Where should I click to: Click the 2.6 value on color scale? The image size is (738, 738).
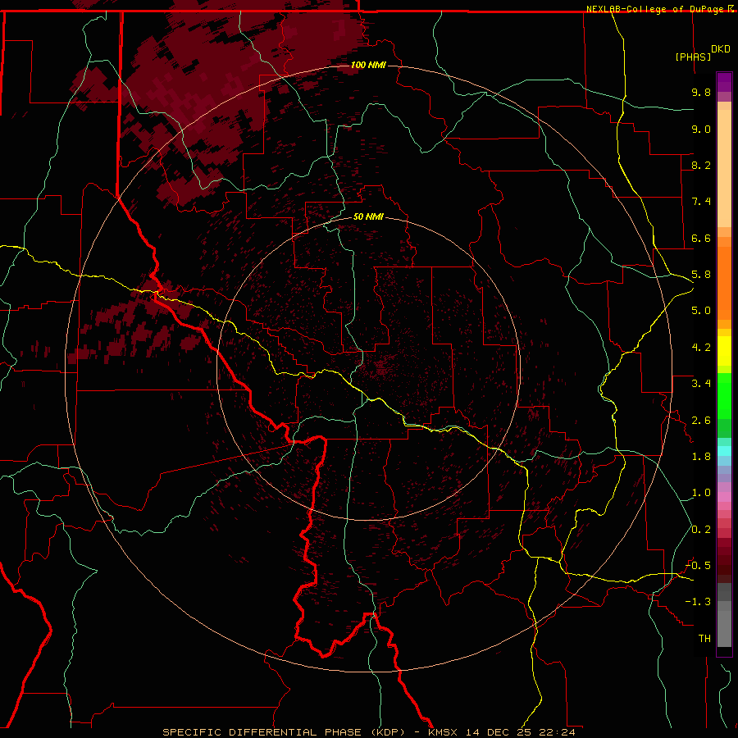pos(701,421)
